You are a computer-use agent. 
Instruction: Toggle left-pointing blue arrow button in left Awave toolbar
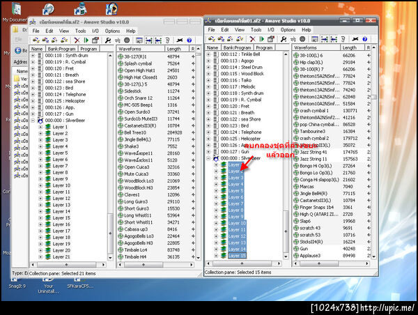tap(158, 40)
